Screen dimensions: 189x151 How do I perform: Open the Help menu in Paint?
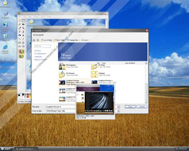point(49,17)
